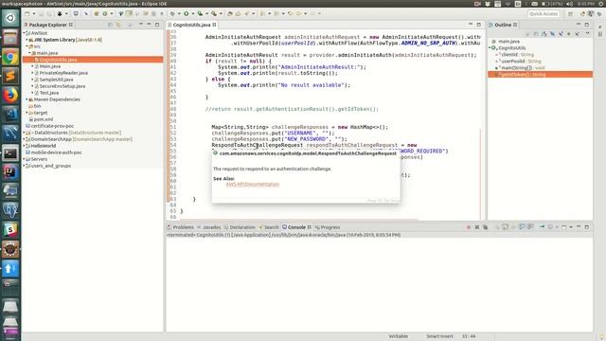606x341 pixels.
Task: Toggle Link with Editor in Package Explorer
Action: click(x=118, y=25)
